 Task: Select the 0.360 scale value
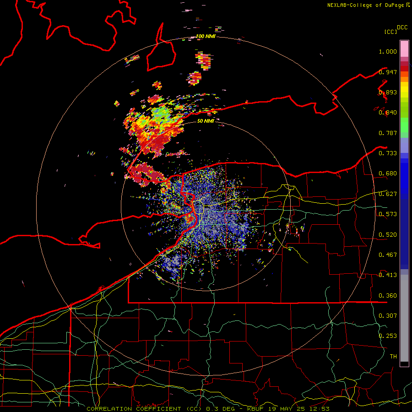[388, 296]
